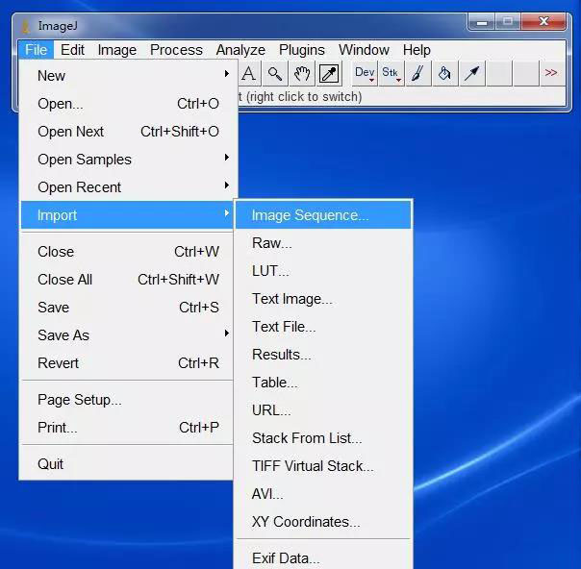Click the more tools double-arrow icon
581x569 pixels.
[551, 73]
